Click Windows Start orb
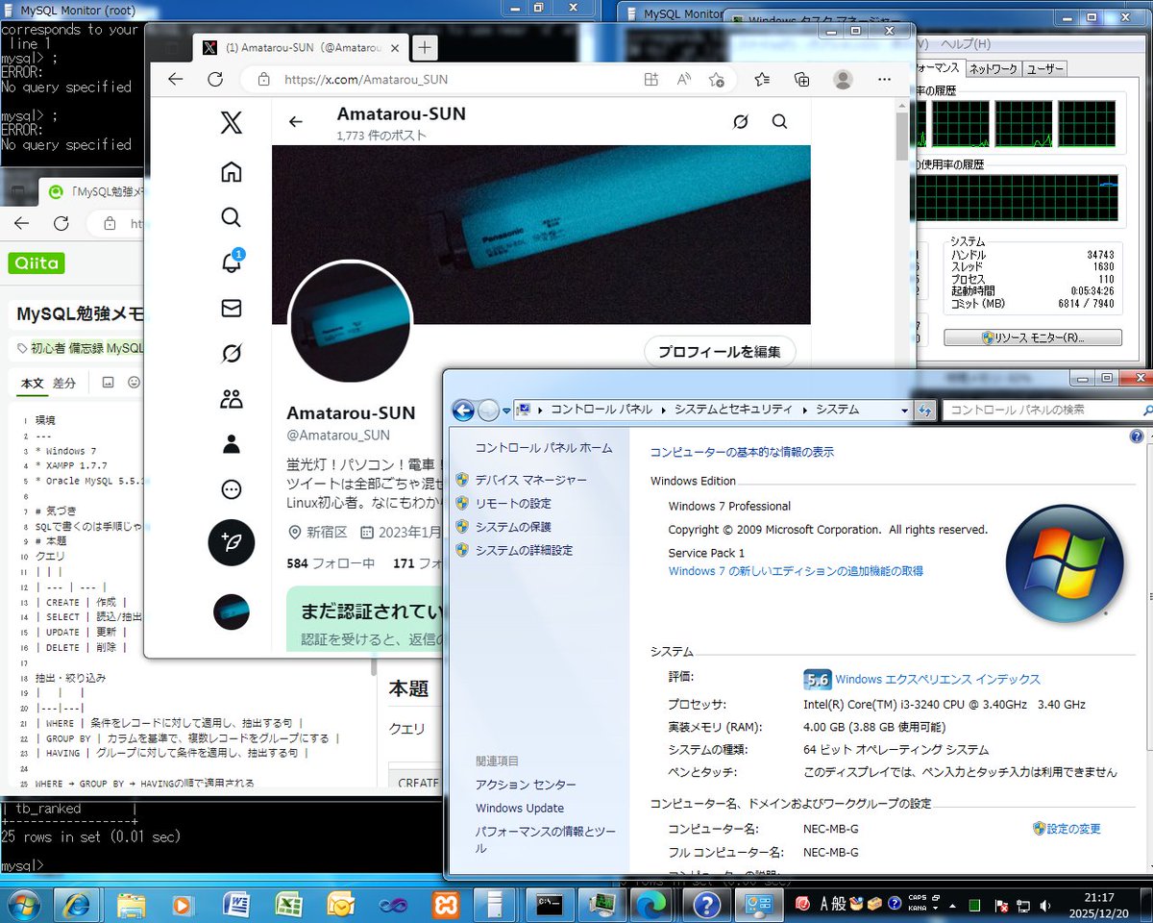Image resolution: width=1153 pixels, height=923 pixels. point(22,904)
